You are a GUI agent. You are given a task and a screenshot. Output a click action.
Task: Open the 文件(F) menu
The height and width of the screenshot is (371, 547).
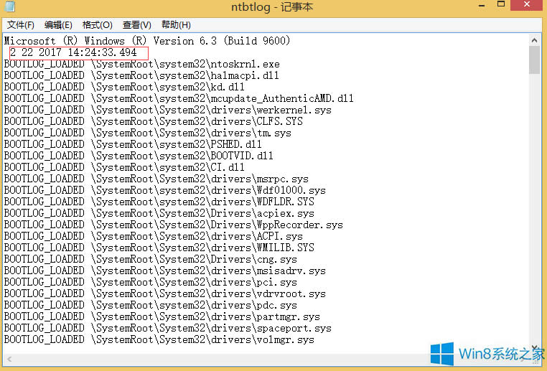(x=20, y=25)
